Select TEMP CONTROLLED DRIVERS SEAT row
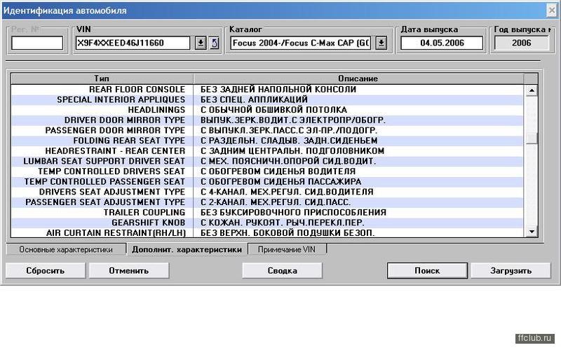 (x=267, y=171)
